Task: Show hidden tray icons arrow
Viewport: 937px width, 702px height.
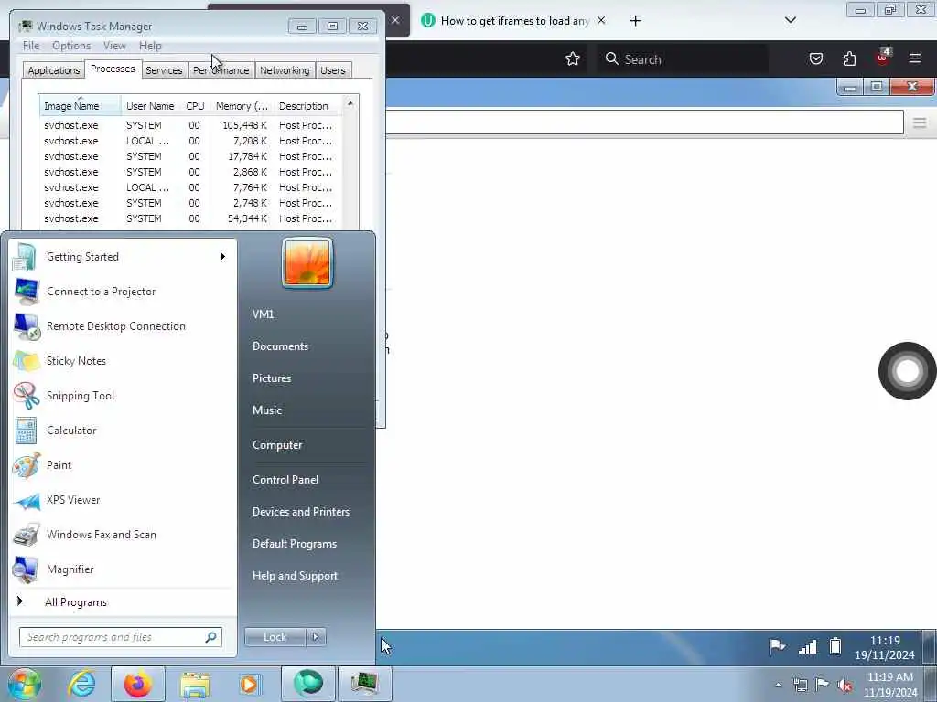Action: 778,686
